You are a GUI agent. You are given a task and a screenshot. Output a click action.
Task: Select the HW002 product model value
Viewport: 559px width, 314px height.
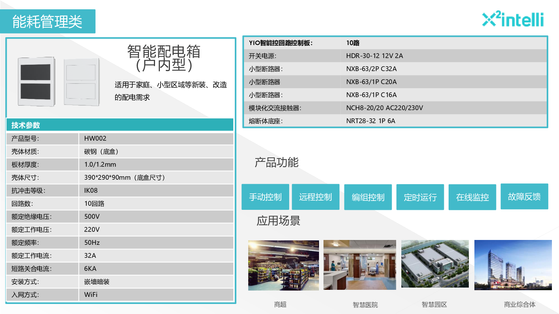tap(95, 138)
